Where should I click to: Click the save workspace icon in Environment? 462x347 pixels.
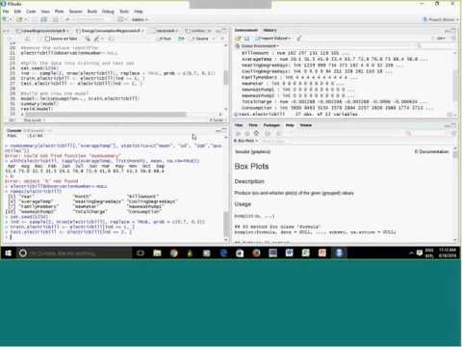(x=247, y=39)
